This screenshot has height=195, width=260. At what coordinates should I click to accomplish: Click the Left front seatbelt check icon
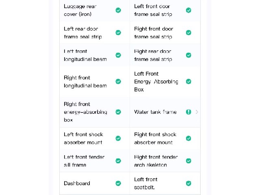pos(188,183)
